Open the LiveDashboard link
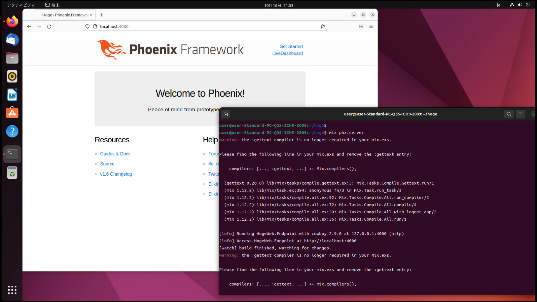This screenshot has width=537, height=302. tap(287, 53)
